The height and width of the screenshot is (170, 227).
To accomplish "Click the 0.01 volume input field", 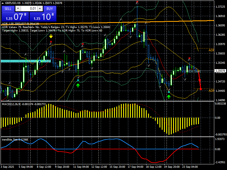I will (29, 8).
